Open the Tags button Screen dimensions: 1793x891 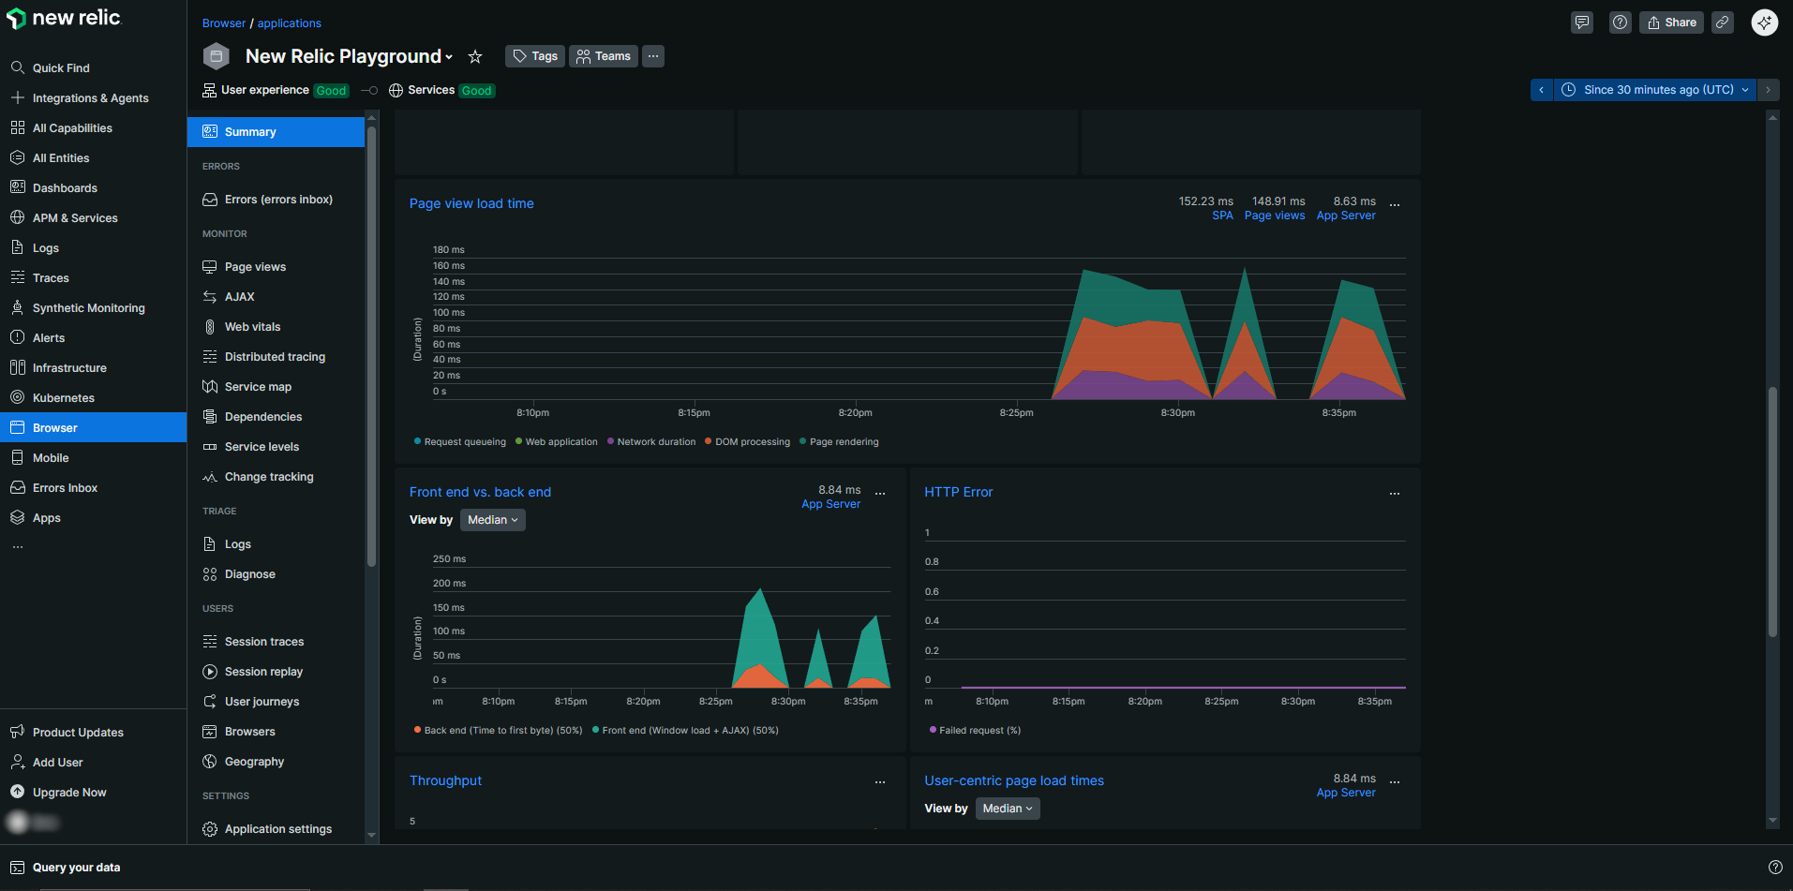click(535, 56)
